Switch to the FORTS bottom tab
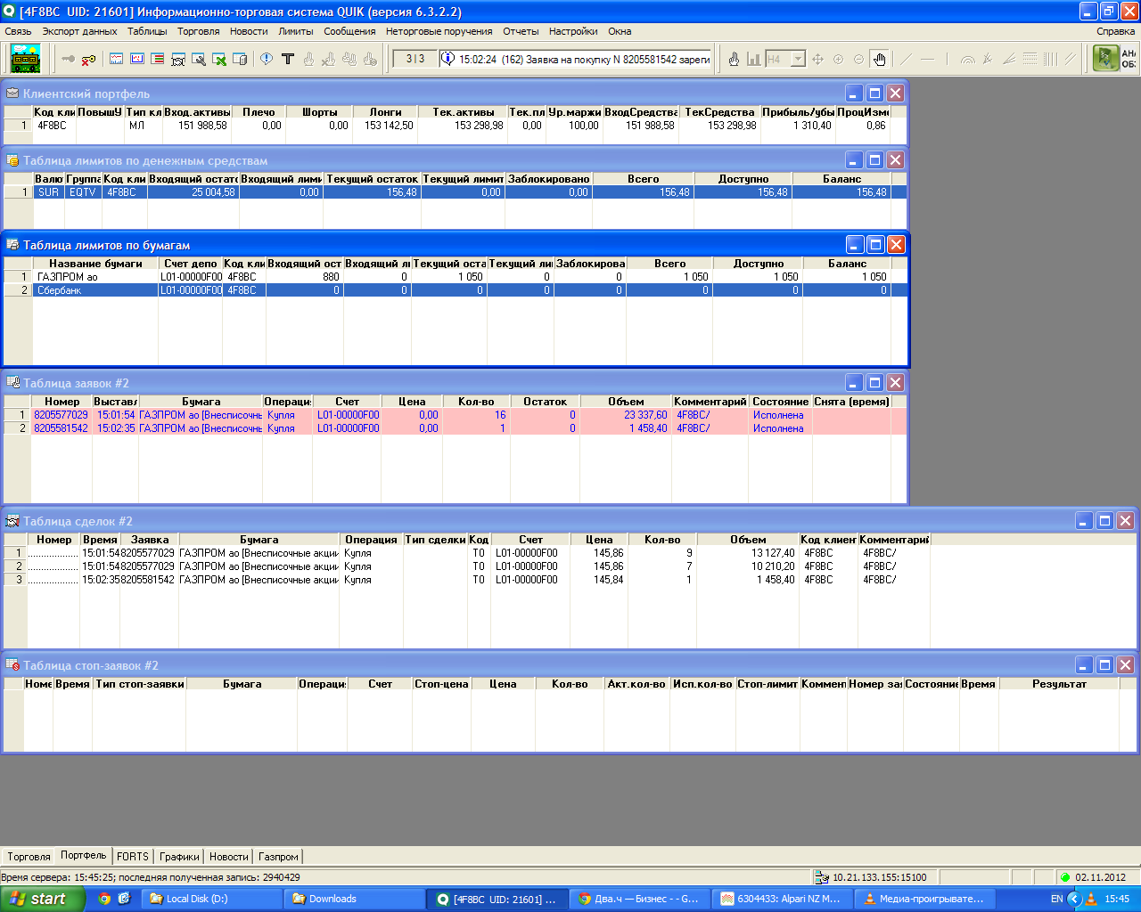Image resolution: width=1141 pixels, height=912 pixels. coord(133,857)
